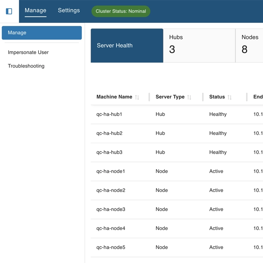The height and width of the screenshot is (263, 263).
Task: Open the Manage top tab
Action: [x=35, y=11]
